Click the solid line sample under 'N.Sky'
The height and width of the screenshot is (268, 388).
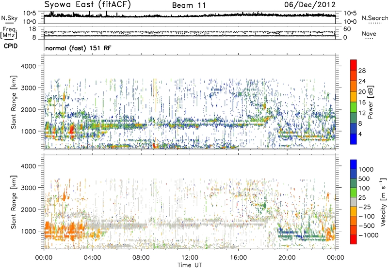[x=9, y=23]
